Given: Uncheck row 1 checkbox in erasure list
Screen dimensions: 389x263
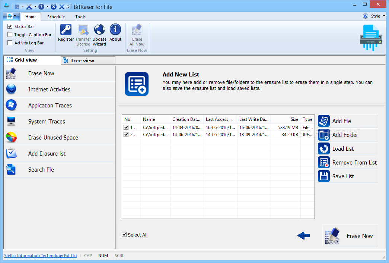Looking at the screenshot, I should click(126, 128).
